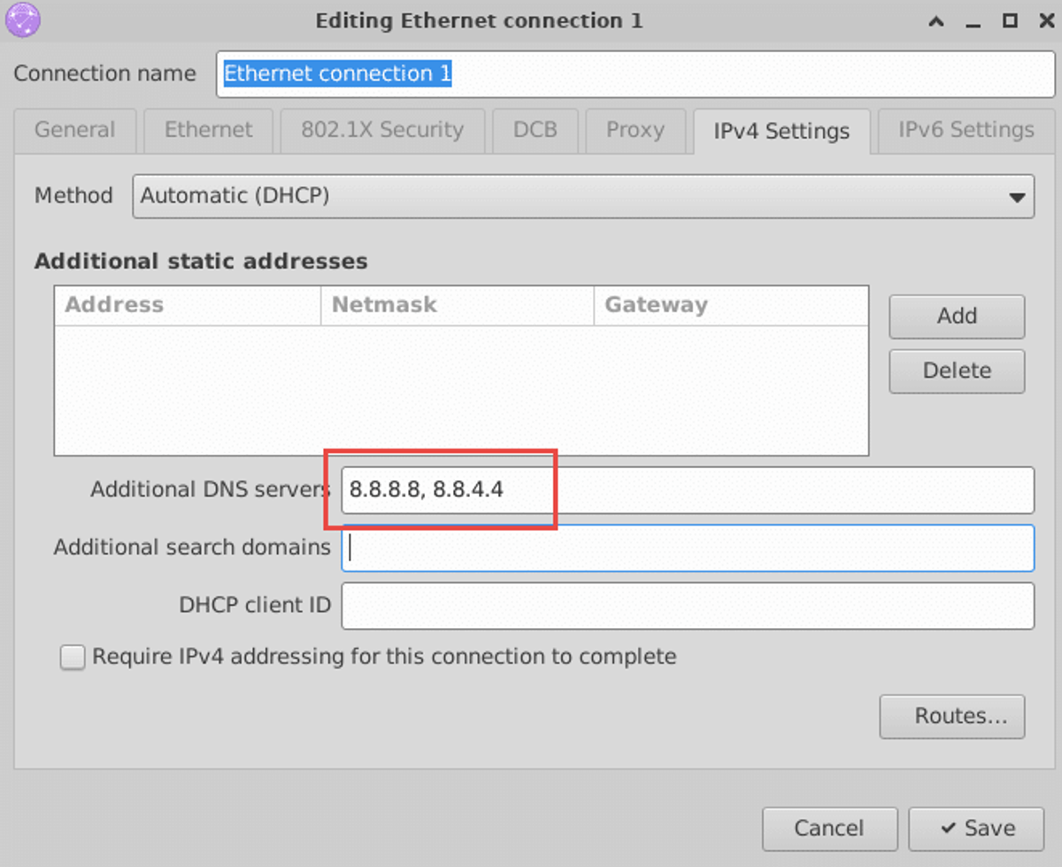Viewport: 1062px width, 867px height.
Task: Focus the Additional search domains field
Action: pos(688,548)
